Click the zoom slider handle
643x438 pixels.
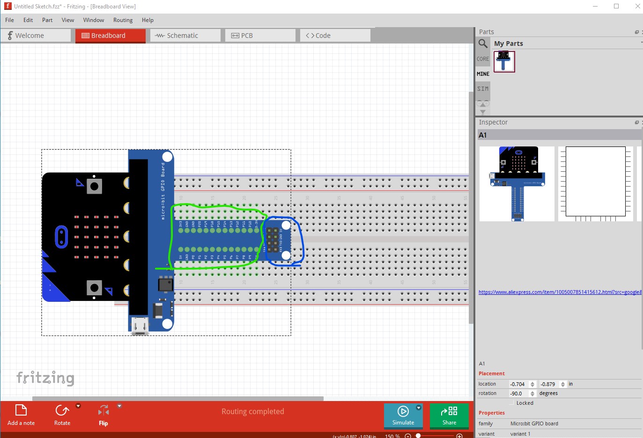(x=418, y=436)
